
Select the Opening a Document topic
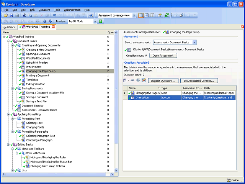coord(38,54)
